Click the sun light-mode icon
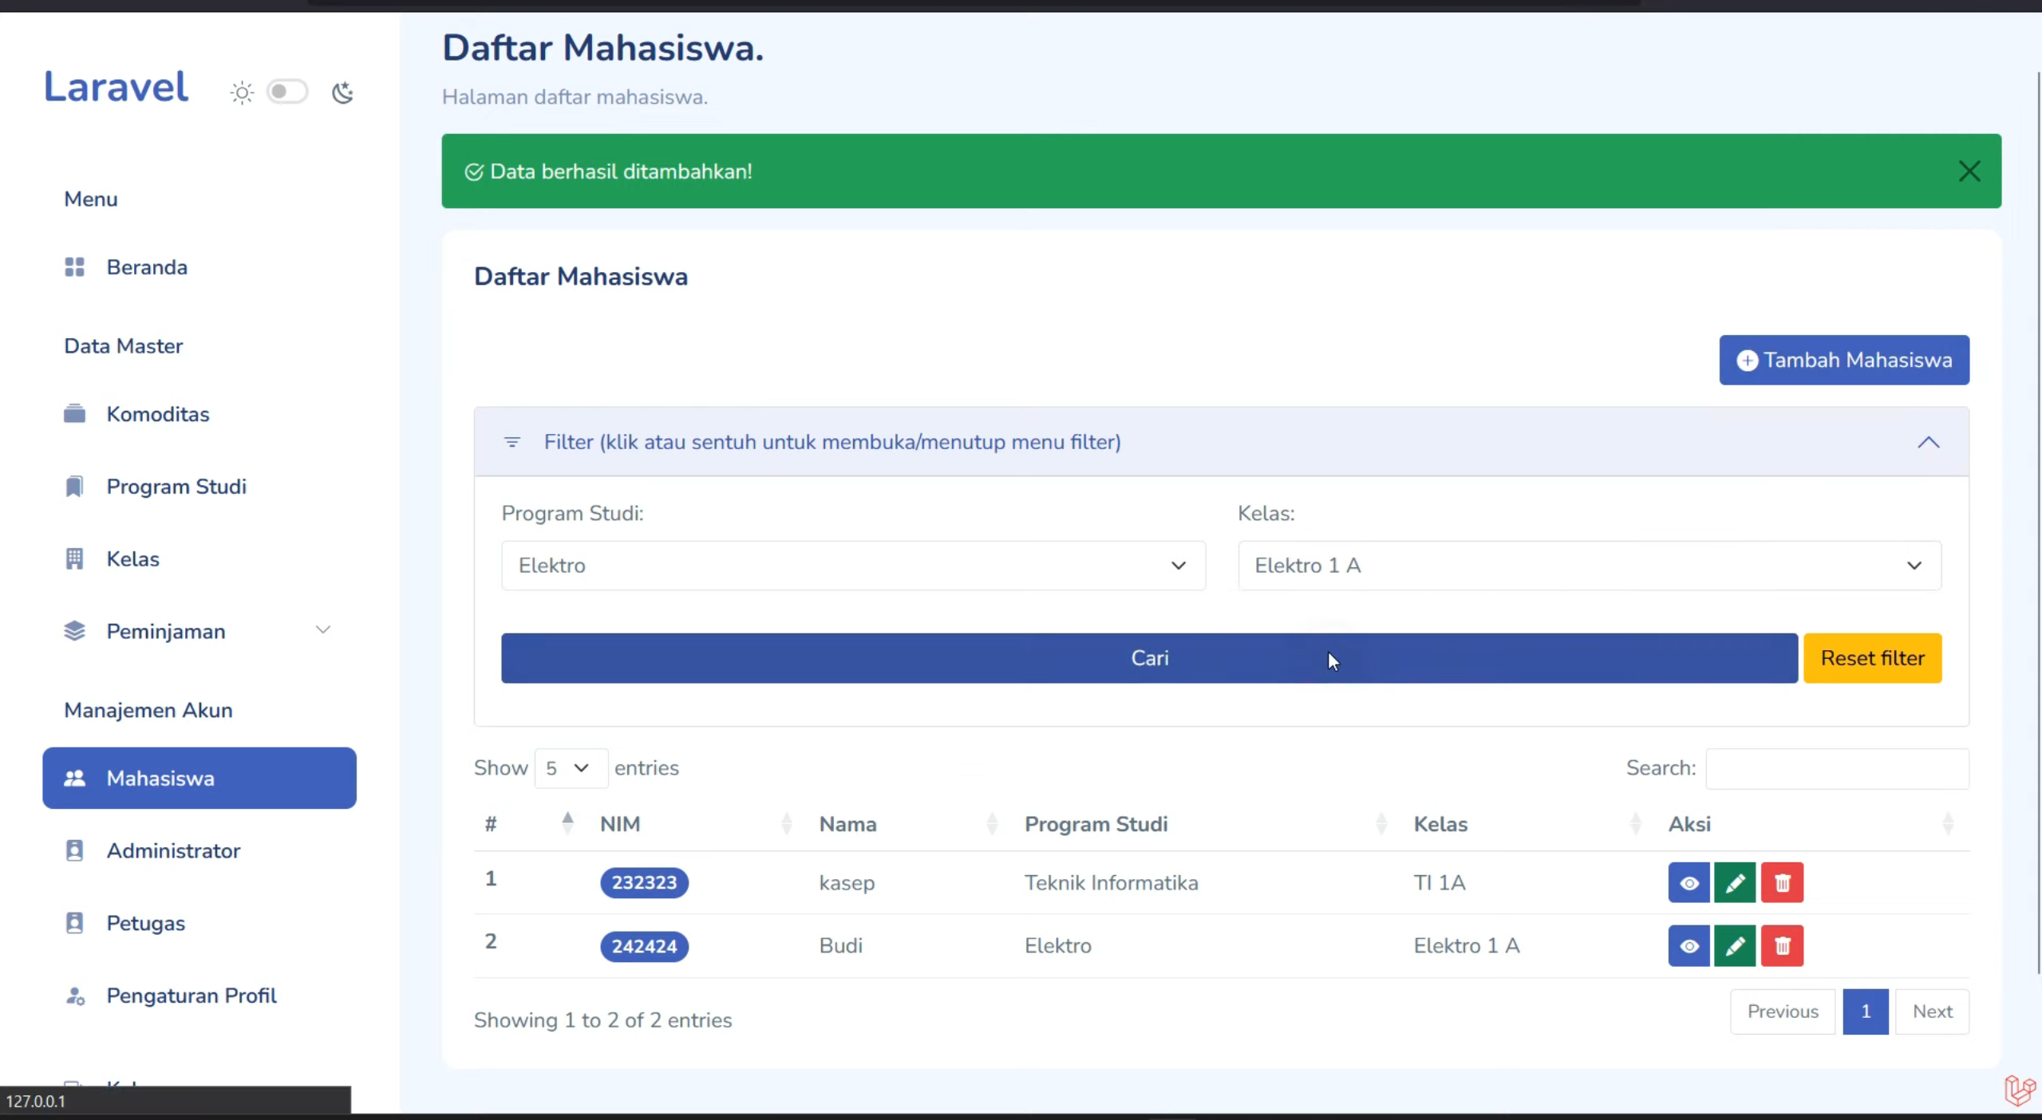 click(x=242, y=93)
